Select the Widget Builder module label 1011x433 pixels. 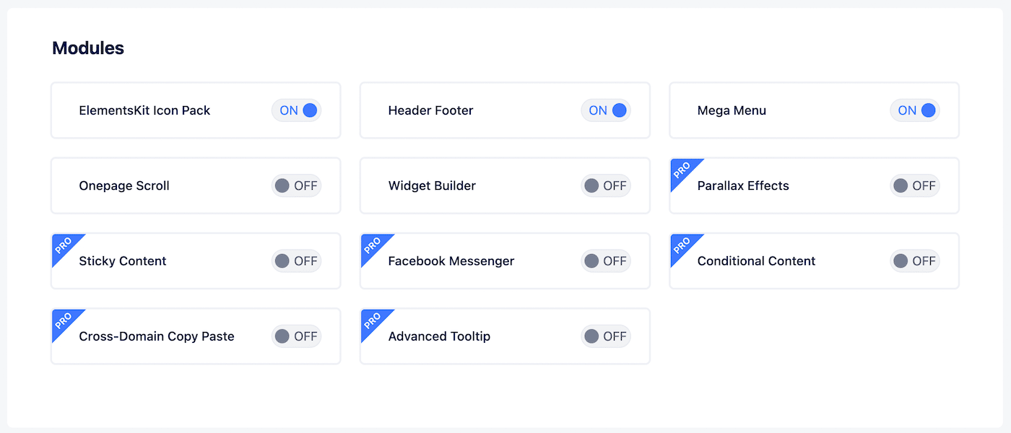point(432,185)
